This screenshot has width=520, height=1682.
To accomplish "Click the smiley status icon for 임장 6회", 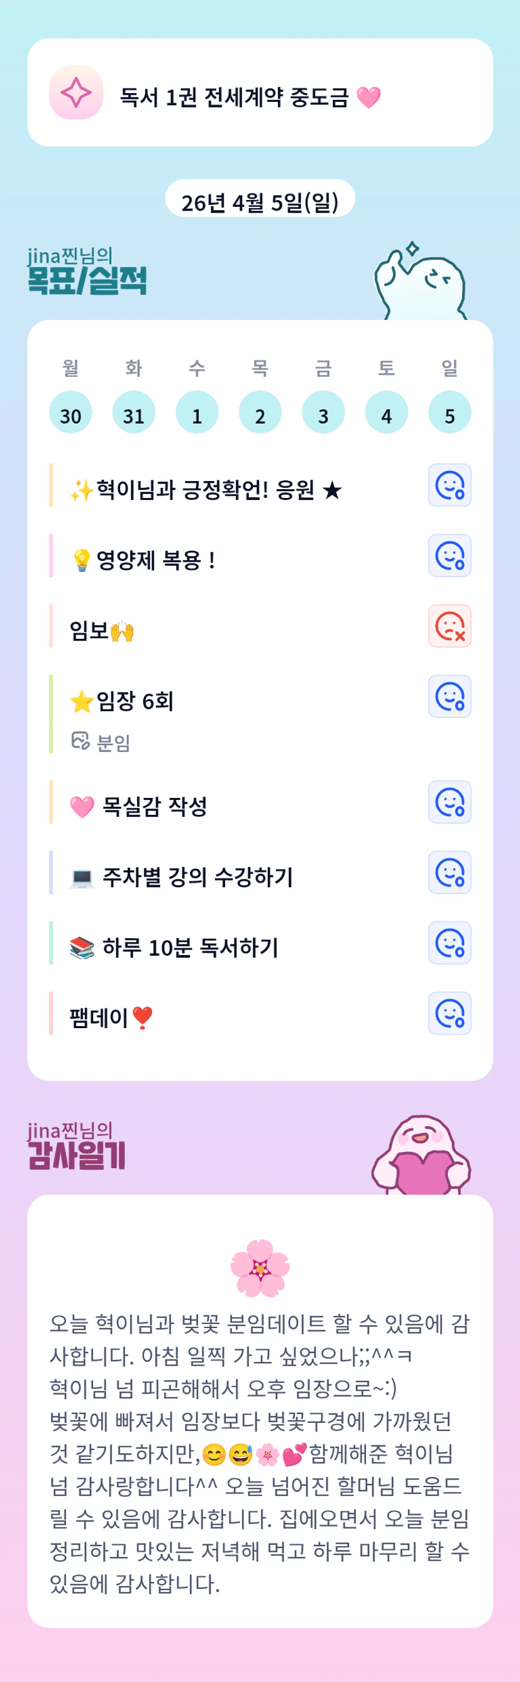I will coord(450,696).
